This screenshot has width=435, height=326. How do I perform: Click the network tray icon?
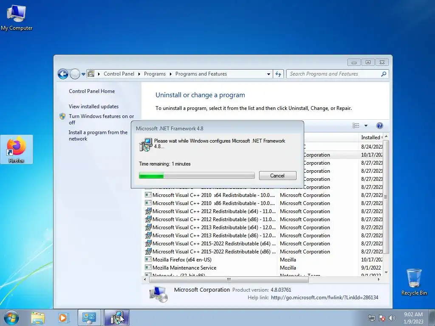tap(371, 318)
